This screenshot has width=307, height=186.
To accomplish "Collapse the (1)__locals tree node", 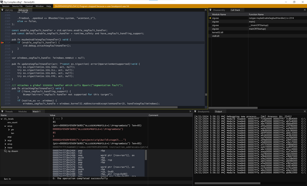I will [2, 118].
